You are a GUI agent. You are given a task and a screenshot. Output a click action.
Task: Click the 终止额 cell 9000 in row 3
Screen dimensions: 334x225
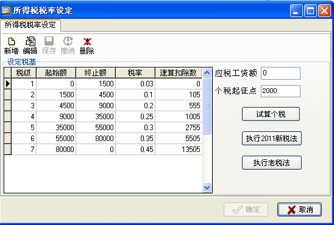click(96, 106)
